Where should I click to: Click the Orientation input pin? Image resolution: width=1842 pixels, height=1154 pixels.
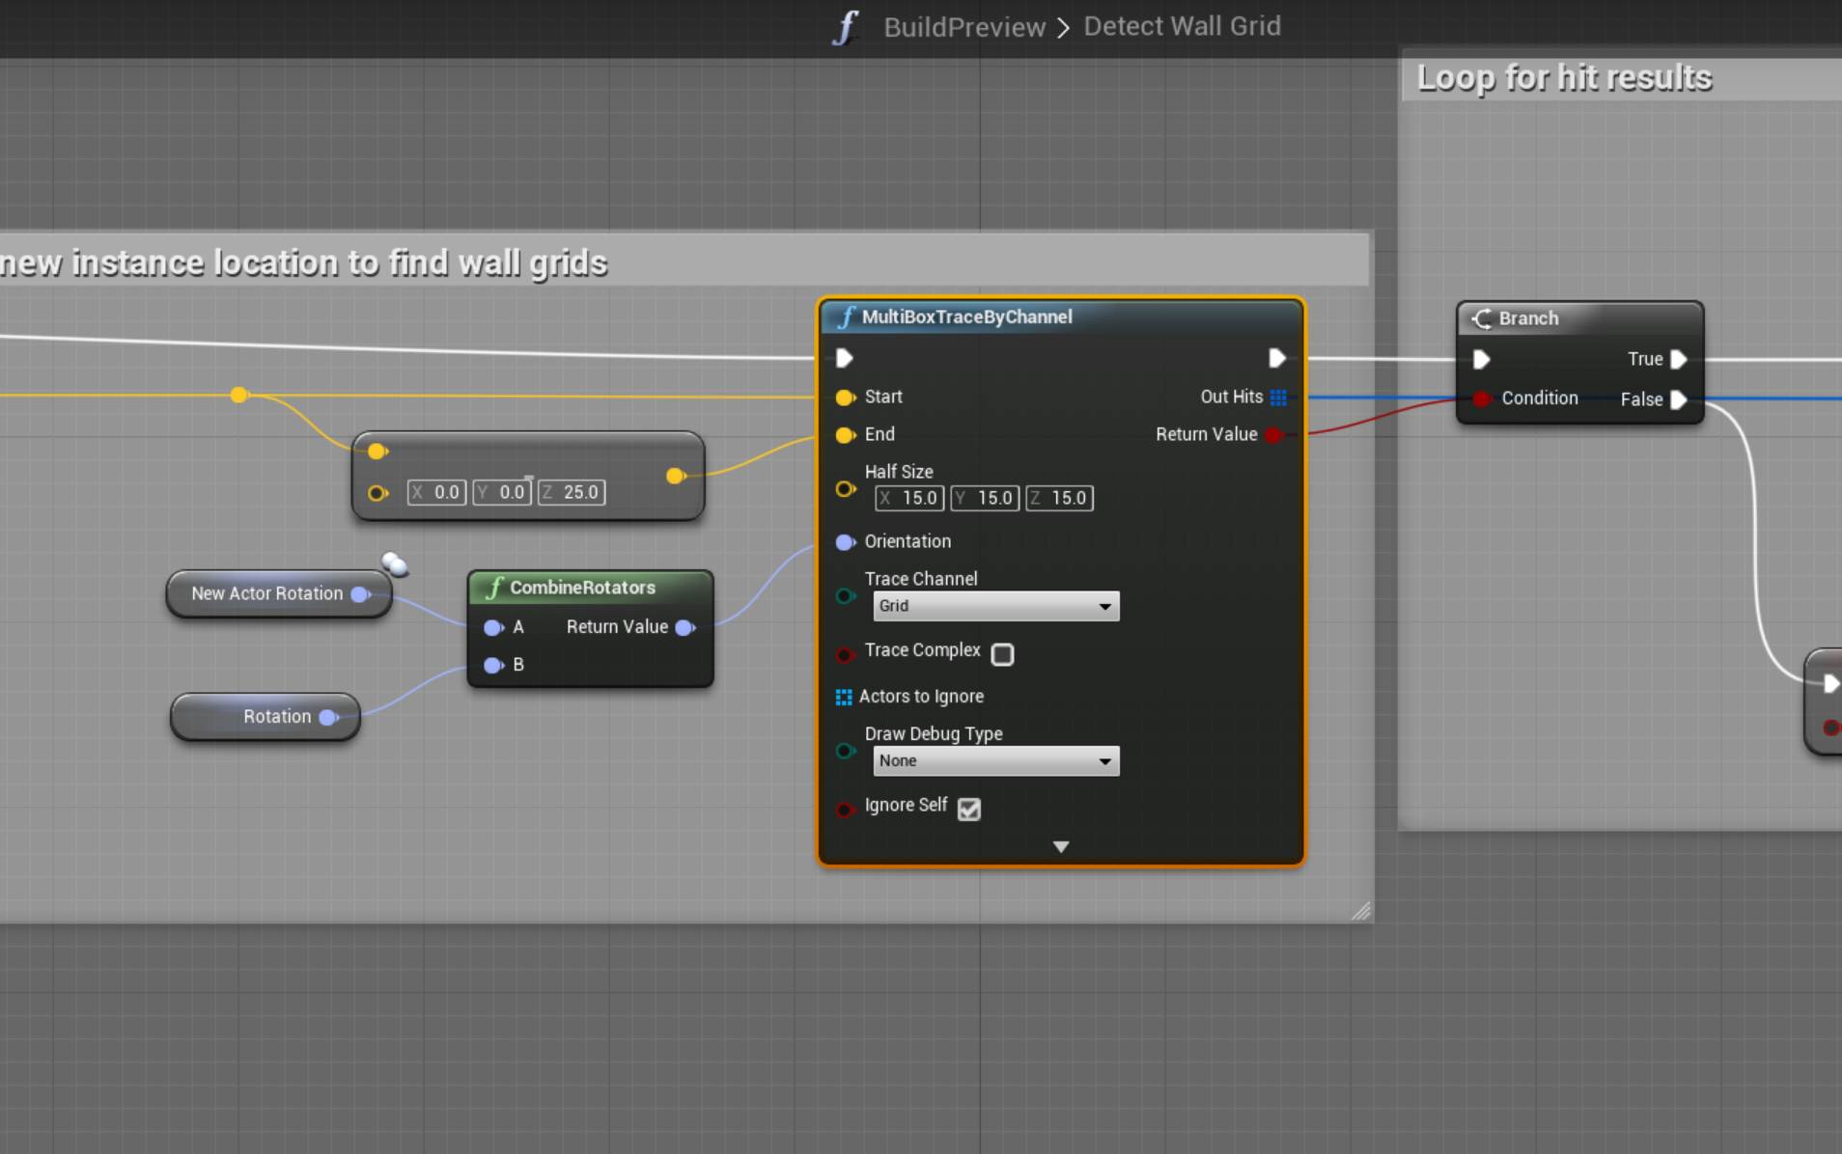coord(845,542)
